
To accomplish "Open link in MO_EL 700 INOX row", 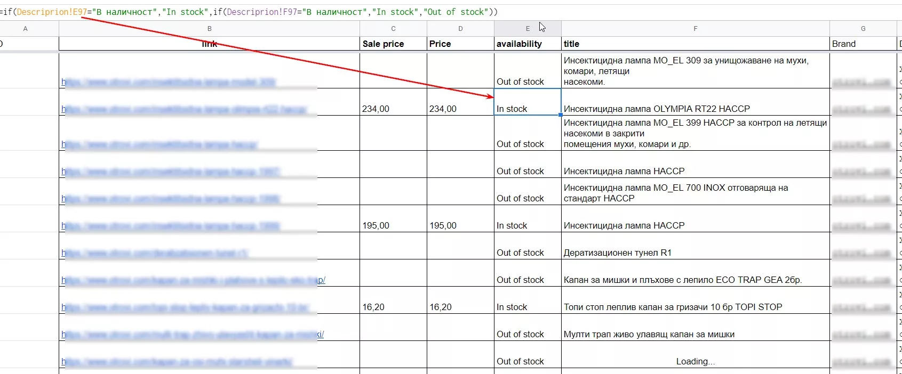I will (171, 199).
